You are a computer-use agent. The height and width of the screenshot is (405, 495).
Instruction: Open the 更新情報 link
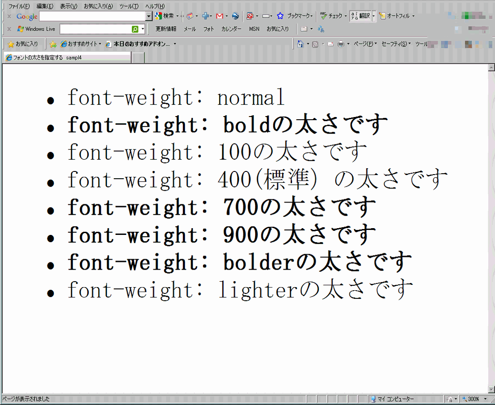coord(166,29)
